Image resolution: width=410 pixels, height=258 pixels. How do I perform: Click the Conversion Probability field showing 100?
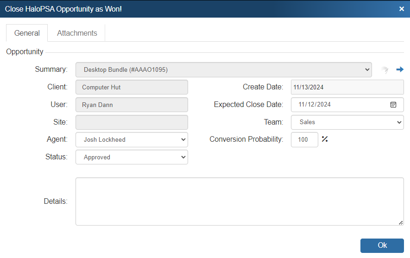pyautogui.click(x=304, y=139)
